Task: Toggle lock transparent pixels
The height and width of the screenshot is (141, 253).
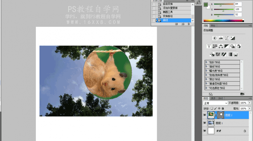Action: click(212, 108)
